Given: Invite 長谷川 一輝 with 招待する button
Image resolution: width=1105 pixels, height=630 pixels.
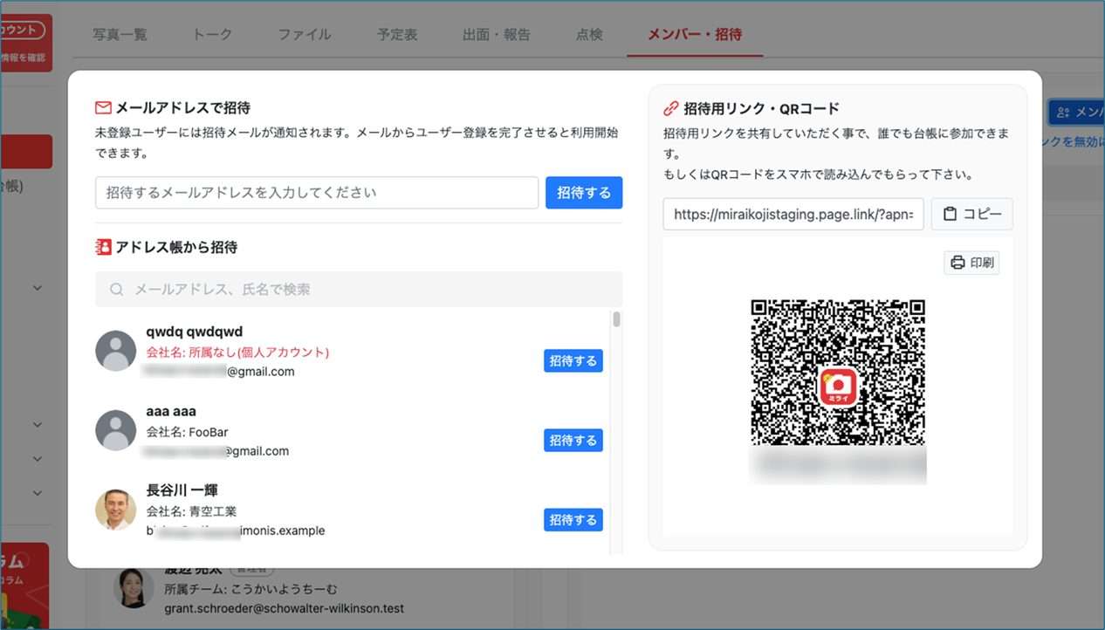Looking at the screenshot, I should [573, 519].
